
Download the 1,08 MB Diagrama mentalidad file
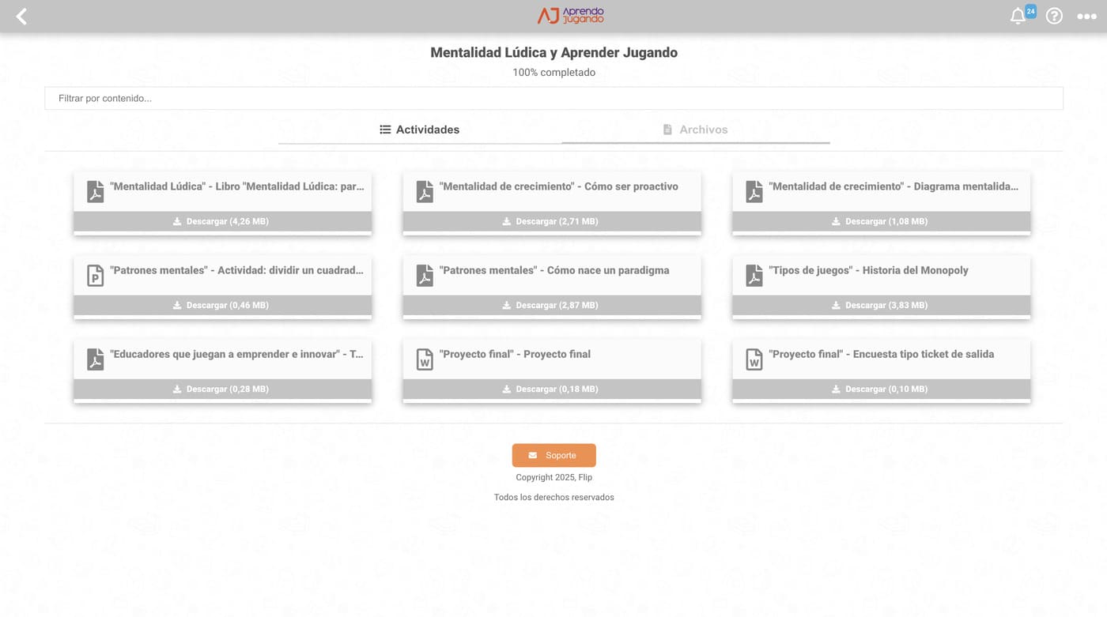pos(882,221)
